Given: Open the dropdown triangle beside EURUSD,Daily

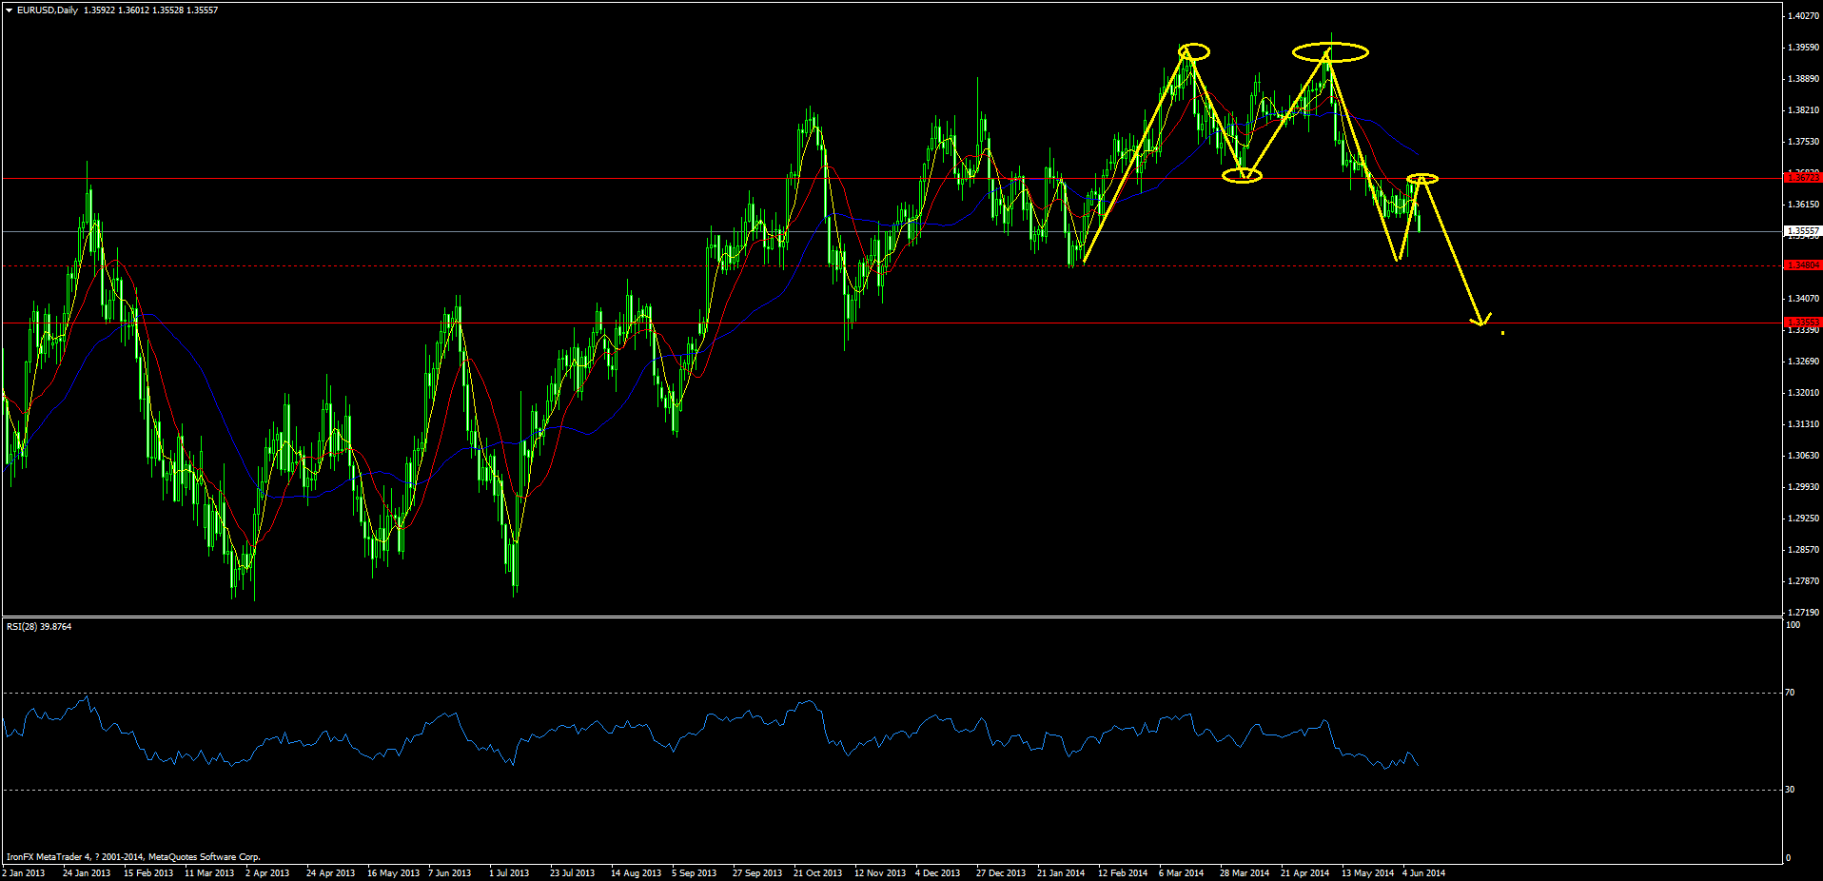Looking at the screenshot, I should tap(9, 10).
